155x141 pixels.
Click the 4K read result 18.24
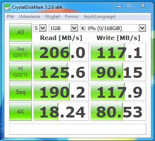(x=61, y=112)
